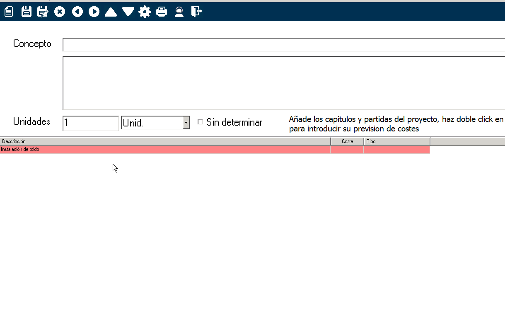Click the up triangle icon
Screen dimensions: 505x330
point(111,12)
